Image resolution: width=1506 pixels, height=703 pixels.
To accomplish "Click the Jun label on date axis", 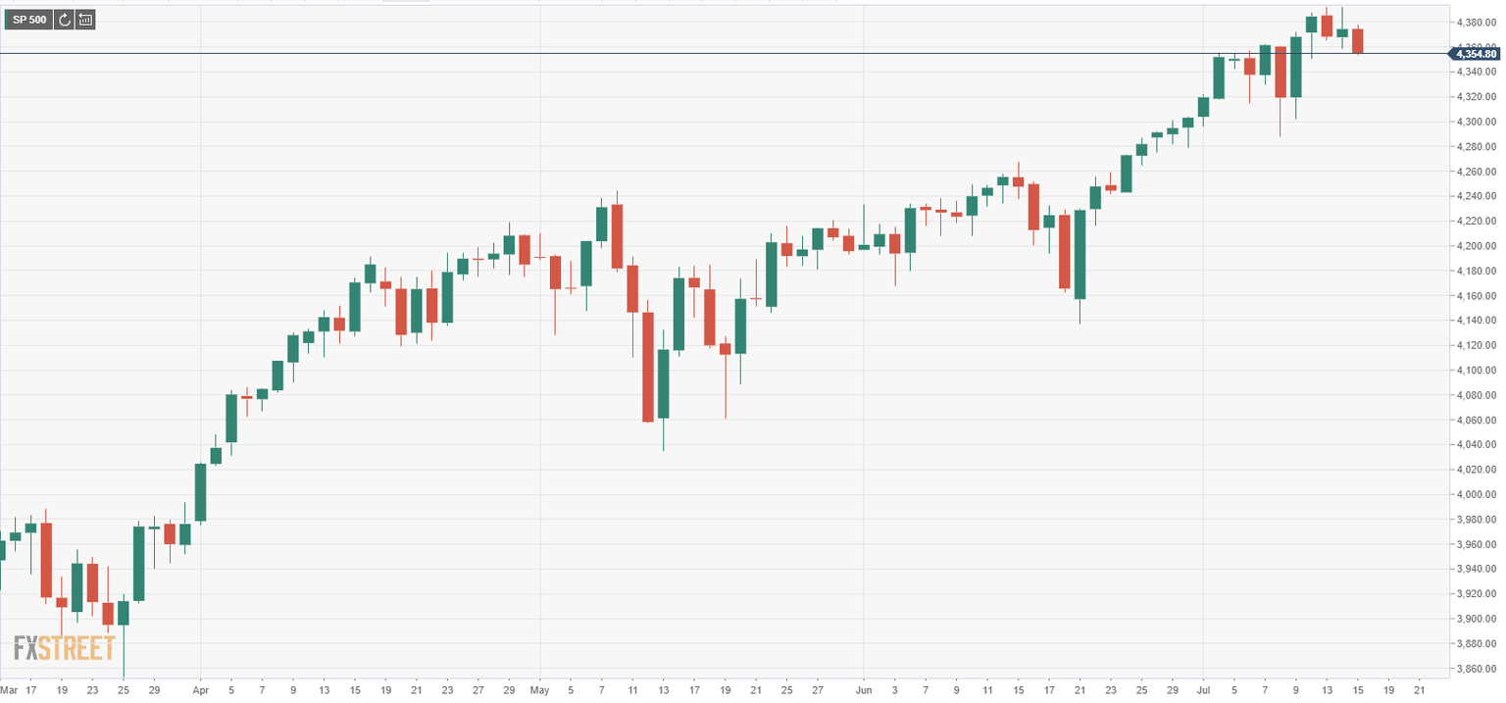I will (863, 689).
